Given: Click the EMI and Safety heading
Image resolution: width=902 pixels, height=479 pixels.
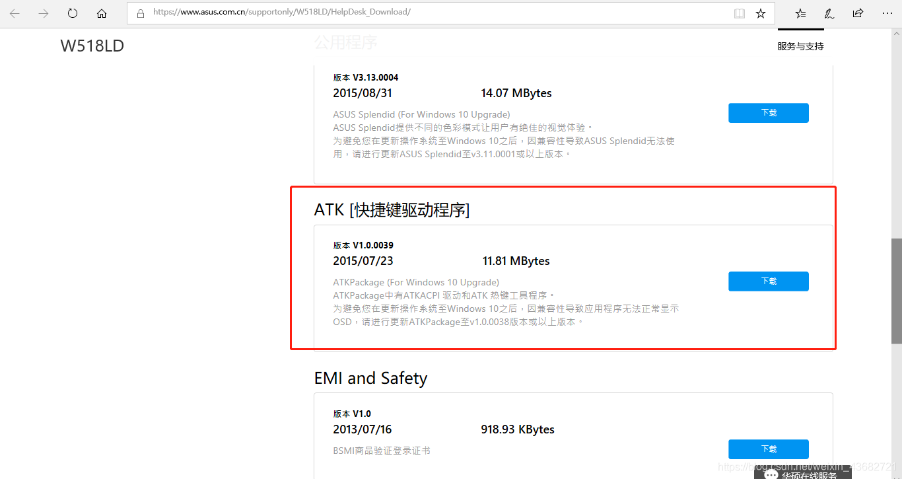Looking at the screenshot, I should tap(370, 378).
